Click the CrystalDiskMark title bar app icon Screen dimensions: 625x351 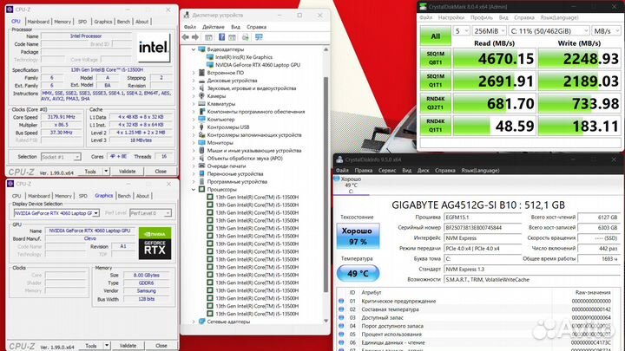click(423, 7)
